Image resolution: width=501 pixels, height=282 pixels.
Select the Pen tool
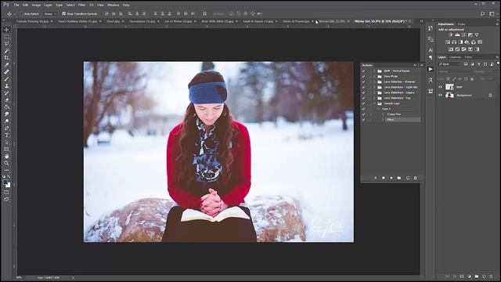(6, 128)
